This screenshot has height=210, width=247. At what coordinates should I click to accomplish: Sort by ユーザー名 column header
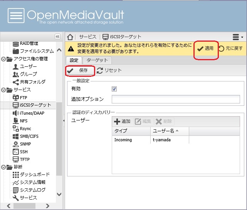click(170, 131)
